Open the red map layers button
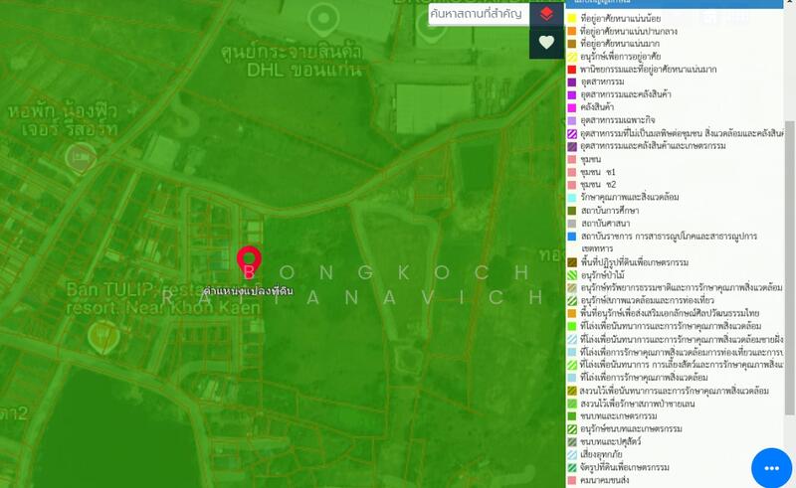The image size is (796, 488). click(x=546, y=14)
